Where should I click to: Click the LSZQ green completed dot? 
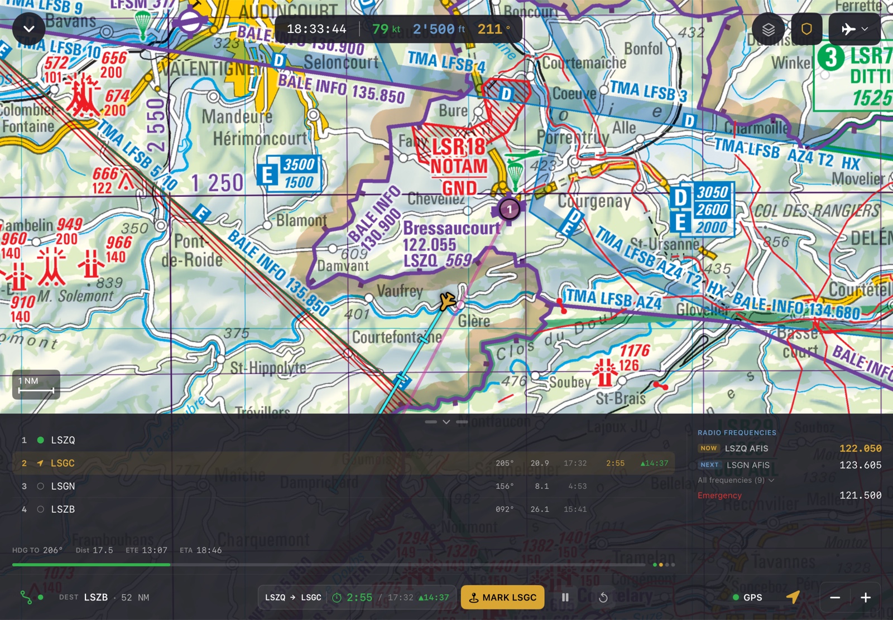[41, 440]
